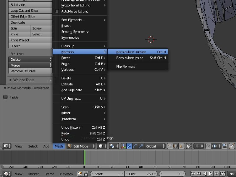Enable the scale manipulator

[141, 146]
